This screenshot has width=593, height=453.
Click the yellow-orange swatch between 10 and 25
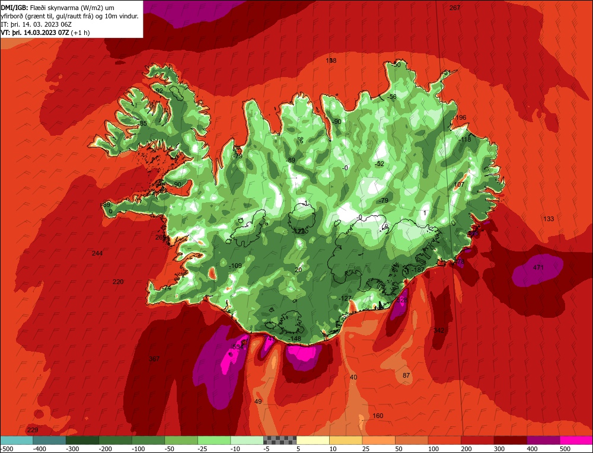click(x=346, y=440)
